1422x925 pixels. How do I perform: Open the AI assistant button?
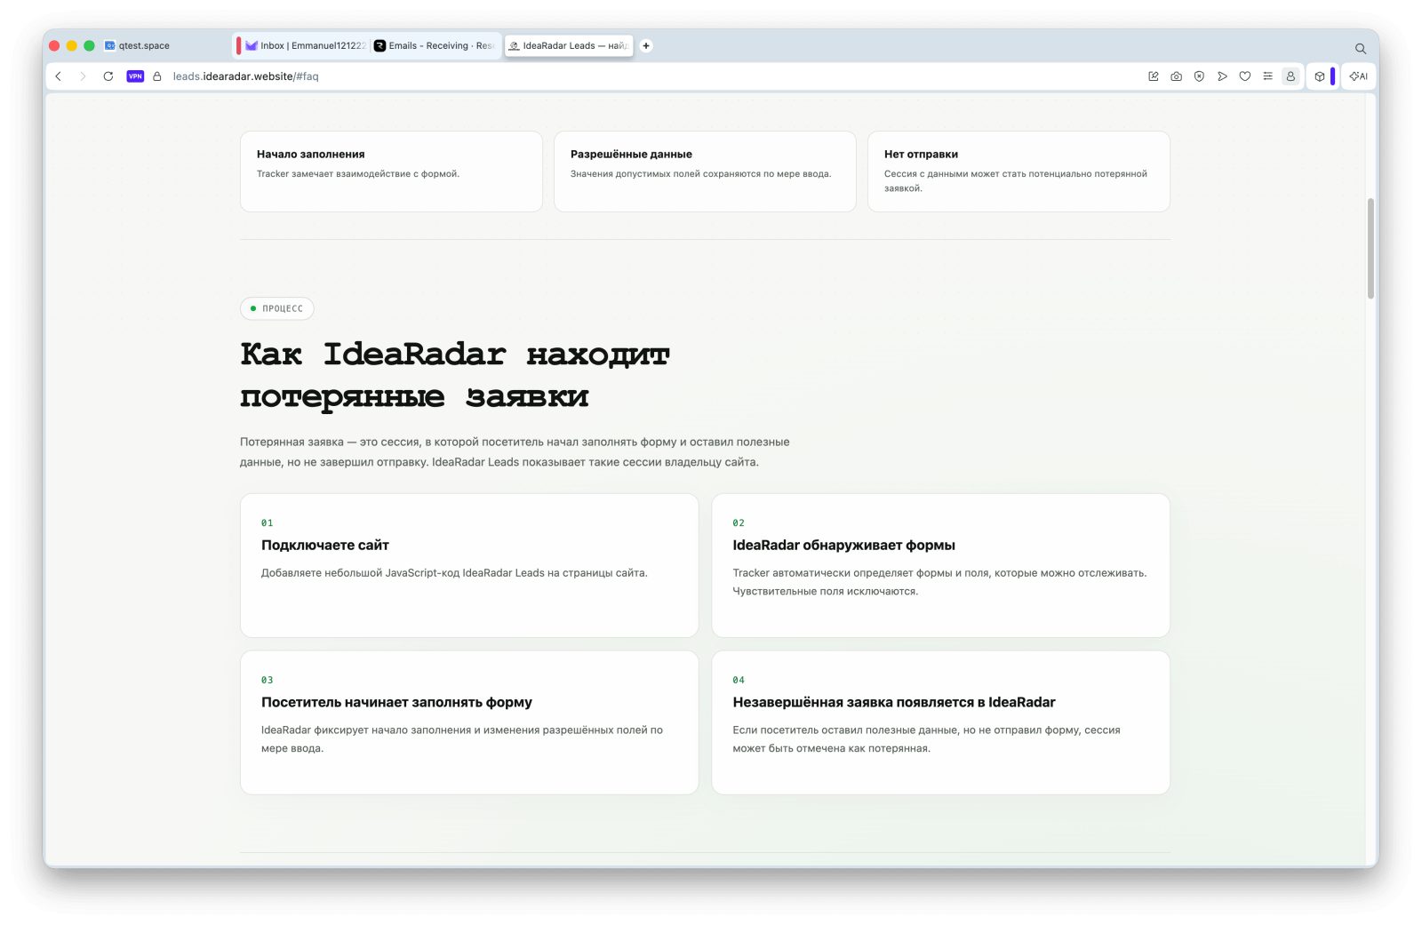(x=1359, y=76)
